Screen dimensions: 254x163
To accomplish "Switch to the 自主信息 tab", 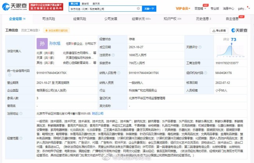I will 232,19.
